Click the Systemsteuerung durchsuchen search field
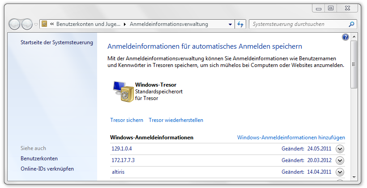367x188 pixels. 298,24
